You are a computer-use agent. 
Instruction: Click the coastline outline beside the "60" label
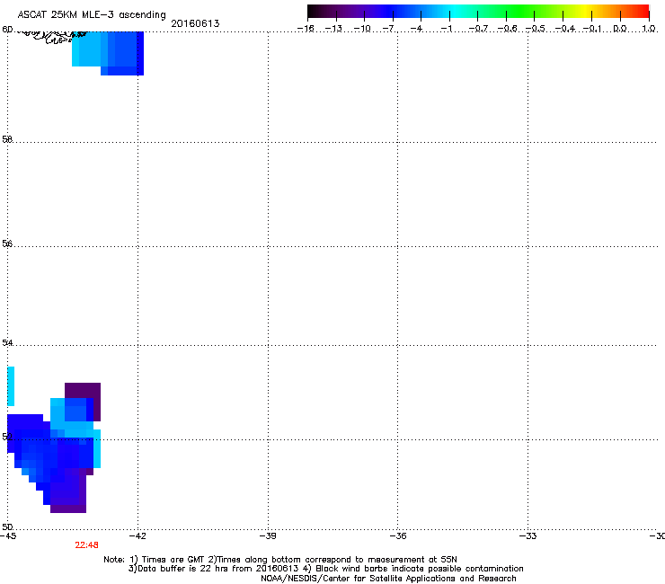[51, 37]
